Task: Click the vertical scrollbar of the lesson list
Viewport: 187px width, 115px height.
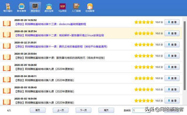Action: pyautogui.click(x=185, y=56)
